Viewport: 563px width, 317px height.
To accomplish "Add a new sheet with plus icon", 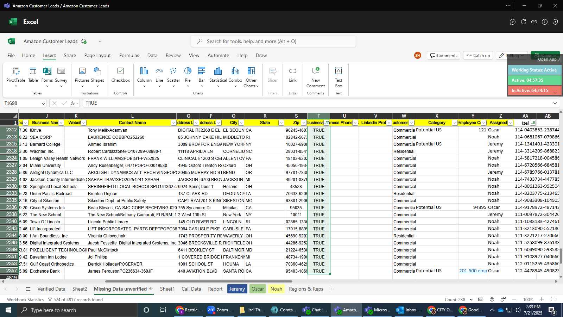I will (x=332, y=289).
